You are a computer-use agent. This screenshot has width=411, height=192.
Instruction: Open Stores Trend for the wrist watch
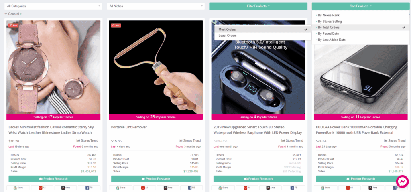coord(87,140)
